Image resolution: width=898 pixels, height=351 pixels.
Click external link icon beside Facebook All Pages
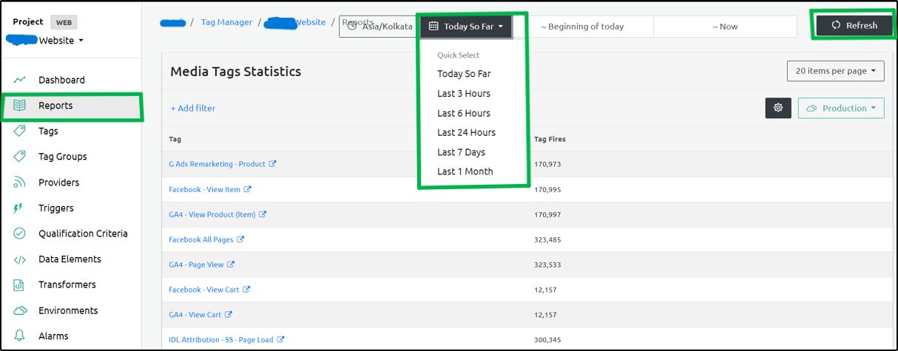tap(240, 239)
